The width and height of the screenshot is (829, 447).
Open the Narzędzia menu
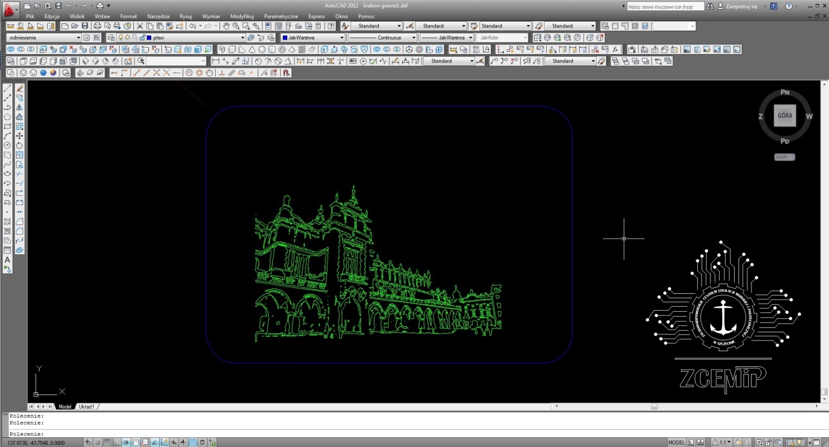158,16
